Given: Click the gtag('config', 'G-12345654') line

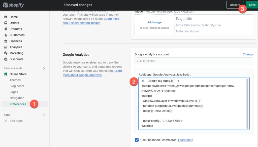Looking at the screenshot, I should coord(163,121).
